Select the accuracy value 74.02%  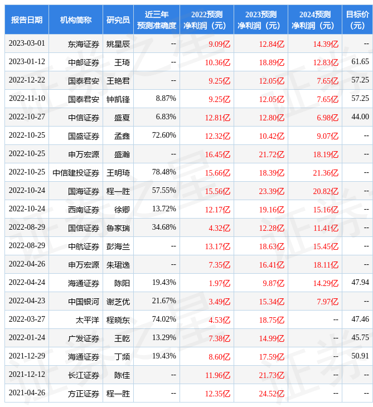click(x=164, y=319)
